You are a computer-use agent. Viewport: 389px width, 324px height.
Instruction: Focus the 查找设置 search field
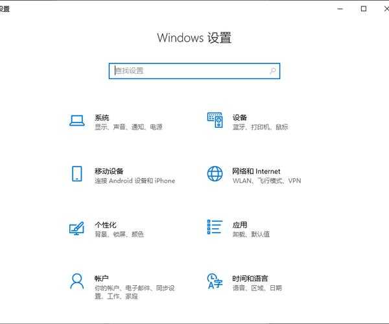click(188, 71)
